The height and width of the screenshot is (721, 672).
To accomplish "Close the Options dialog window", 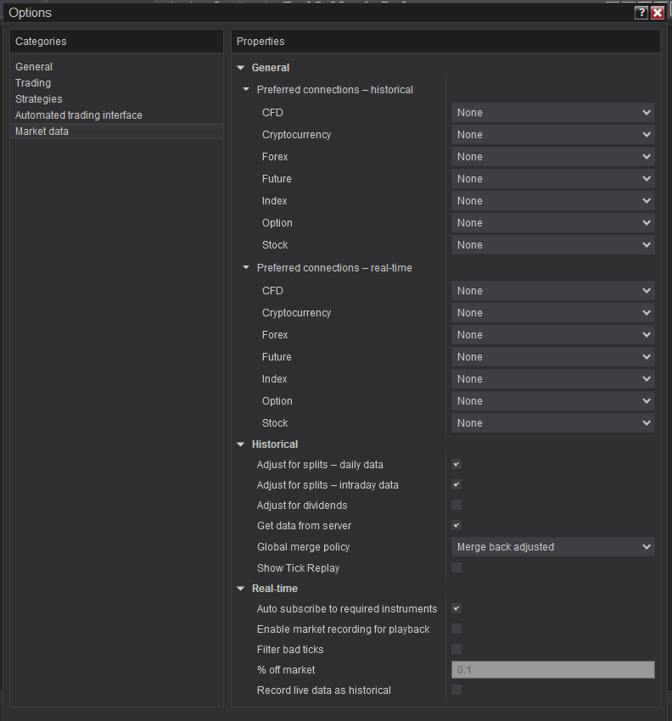I will tap(657, 13).
